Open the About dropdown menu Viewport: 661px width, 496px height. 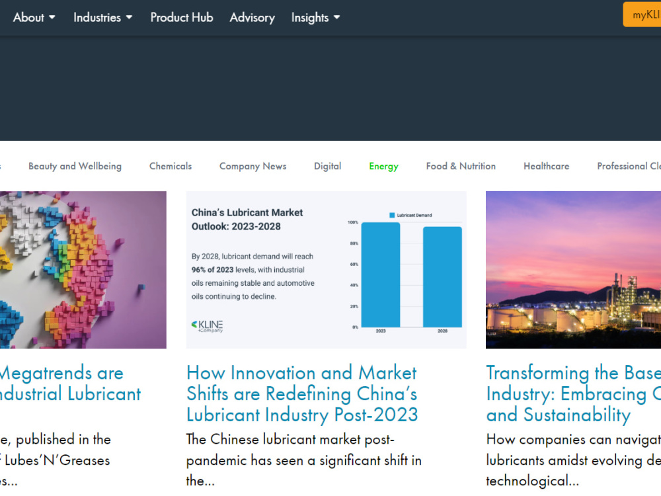tap(34, 17)
